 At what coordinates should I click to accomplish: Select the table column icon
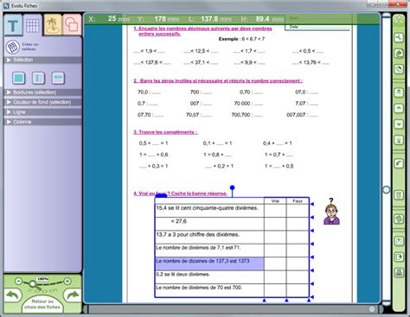coord(38,78)
